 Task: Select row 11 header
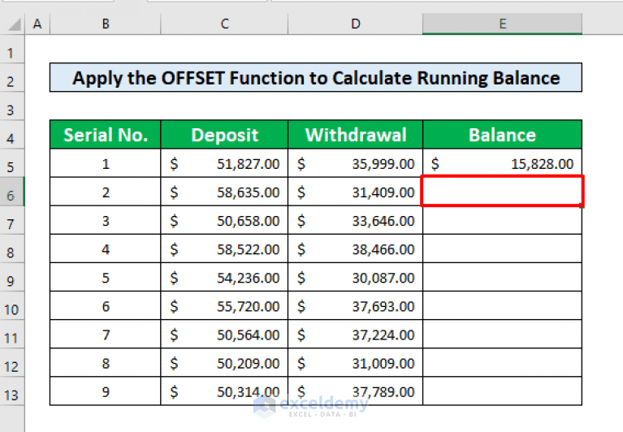click(12, 335)
